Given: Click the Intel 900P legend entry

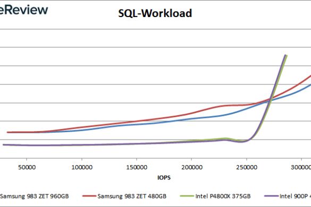Looking at the screenshot, I should [288, 196].
